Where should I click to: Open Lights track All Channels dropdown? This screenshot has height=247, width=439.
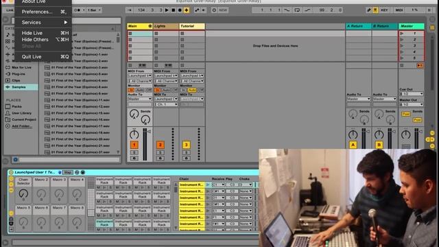[166, 81]
